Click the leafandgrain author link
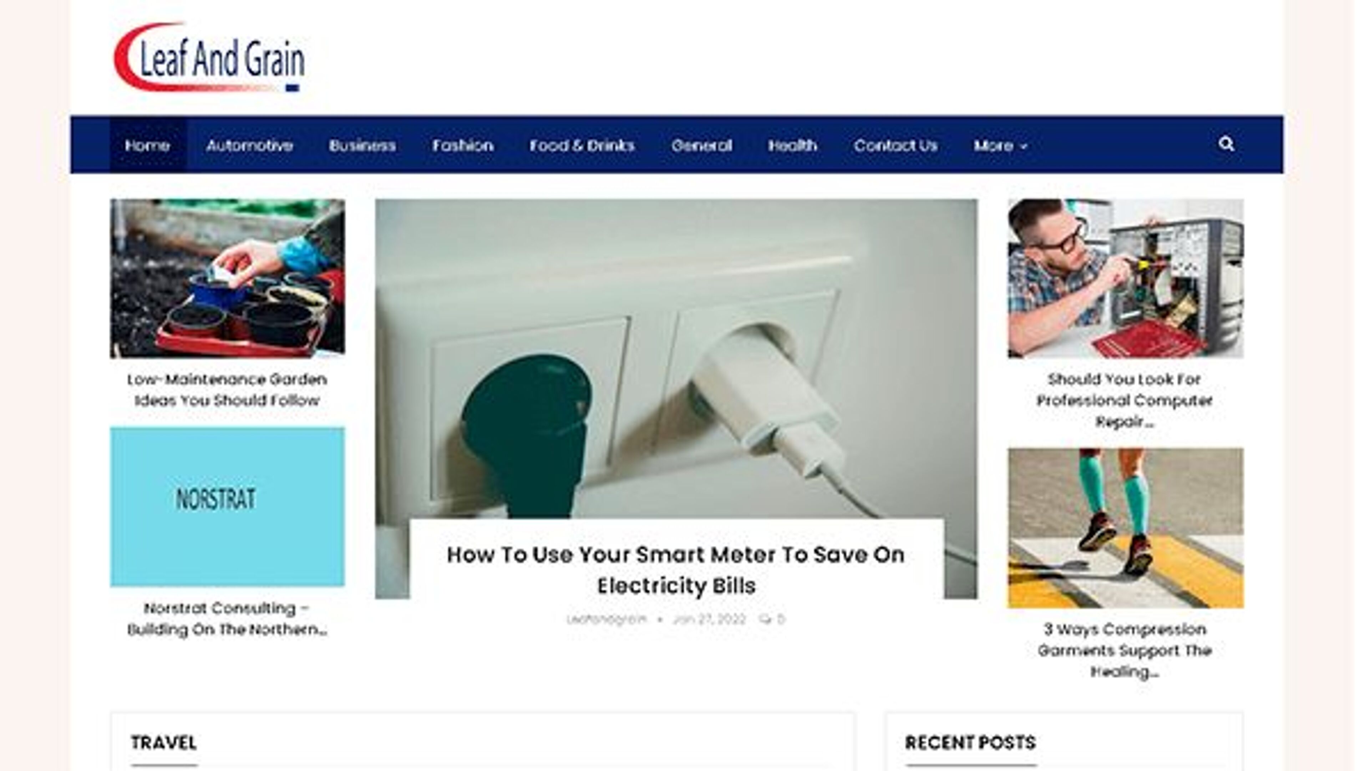 coord(606,619)
